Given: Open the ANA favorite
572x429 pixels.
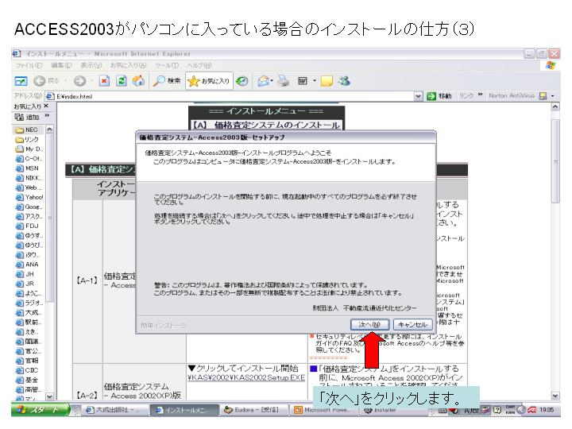Looking at the screenshot, I should point(27,265).
